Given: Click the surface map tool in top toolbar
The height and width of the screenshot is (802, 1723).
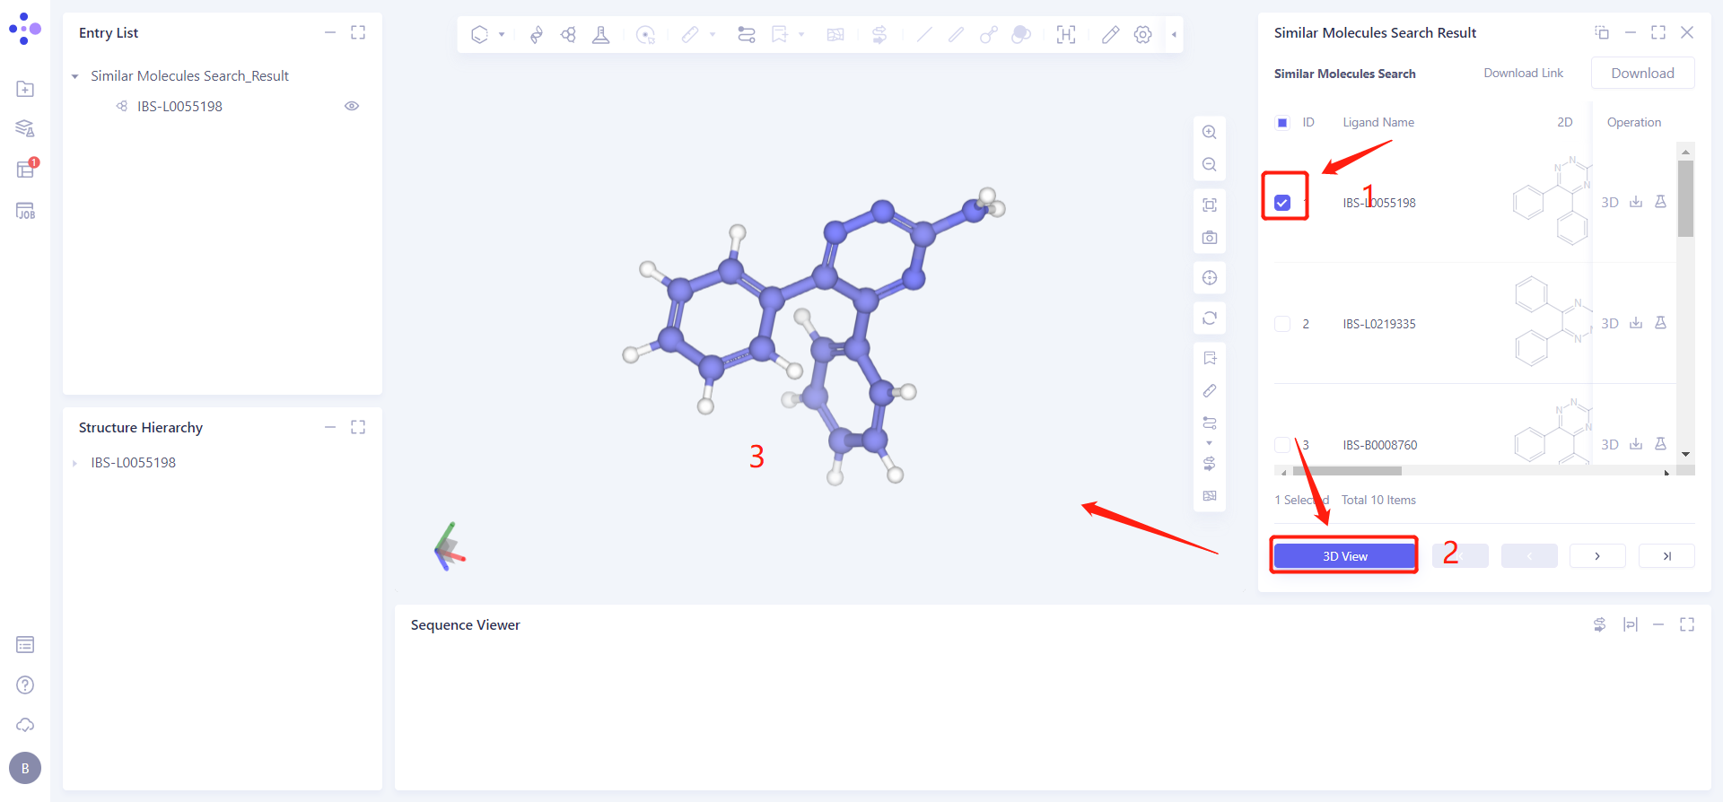Looking at the screenshot, I should point(835,34).
